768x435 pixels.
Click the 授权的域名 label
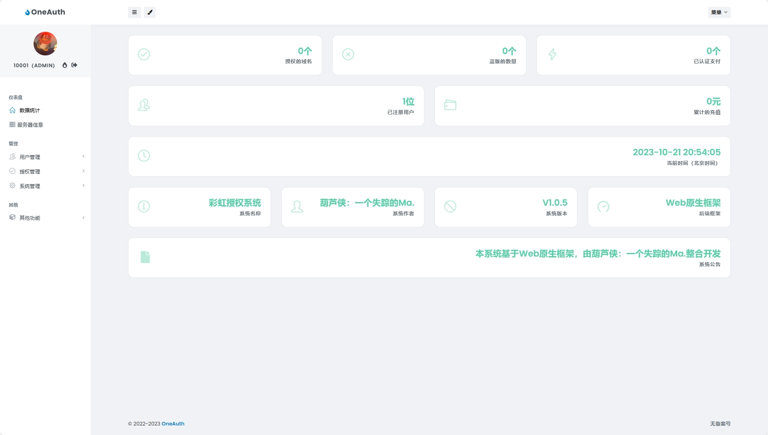click(x=299, y=61)
